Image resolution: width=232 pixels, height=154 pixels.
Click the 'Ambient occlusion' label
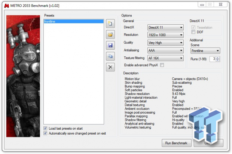(x=137, y=109)
